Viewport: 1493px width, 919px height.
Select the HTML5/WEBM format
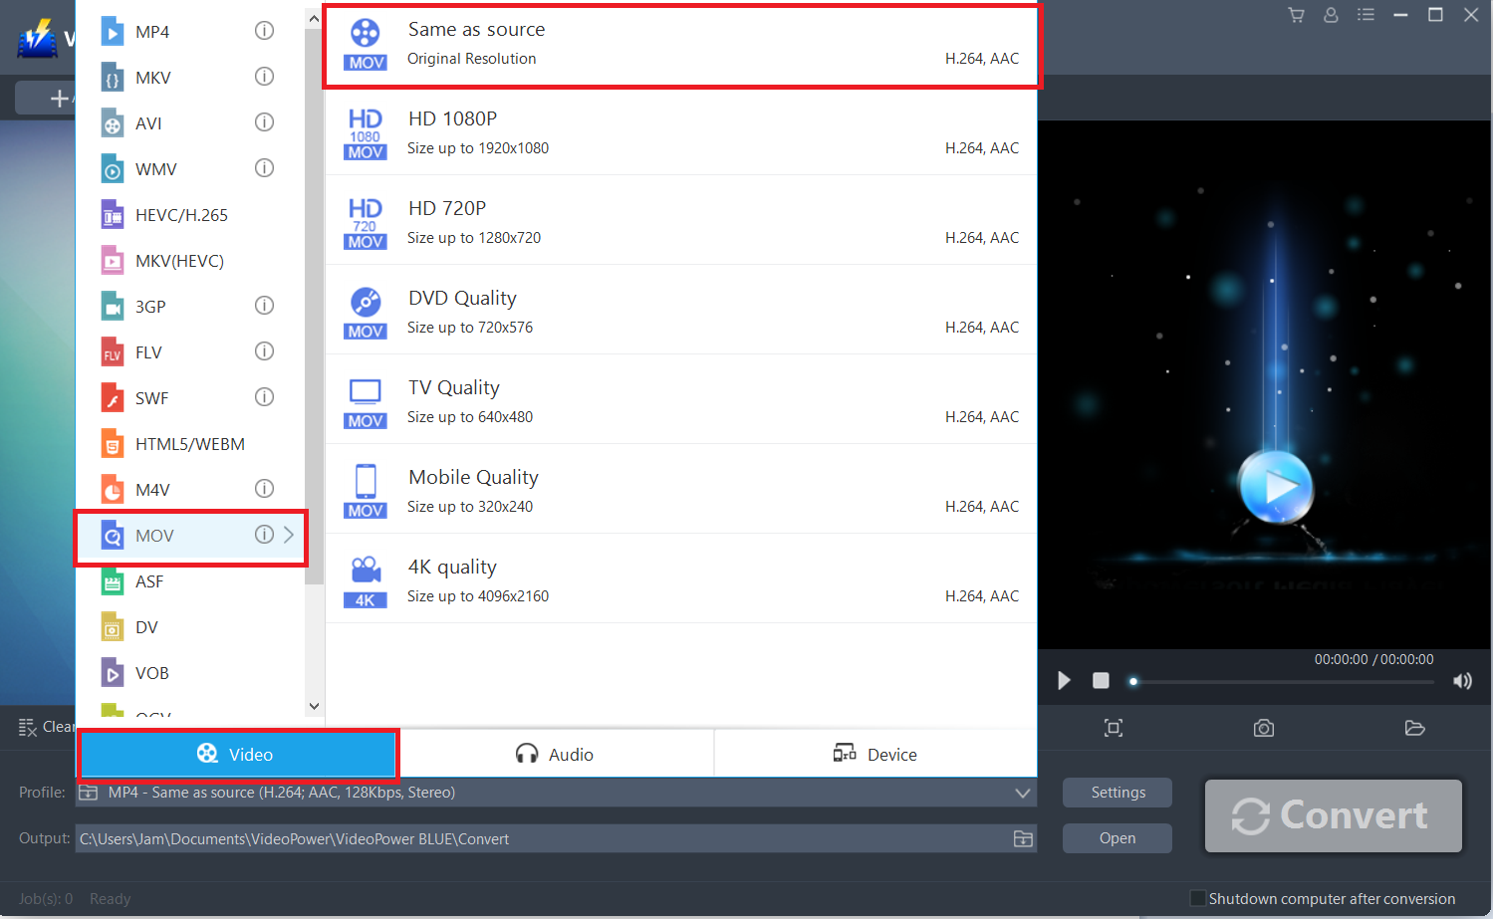point(189,443)
